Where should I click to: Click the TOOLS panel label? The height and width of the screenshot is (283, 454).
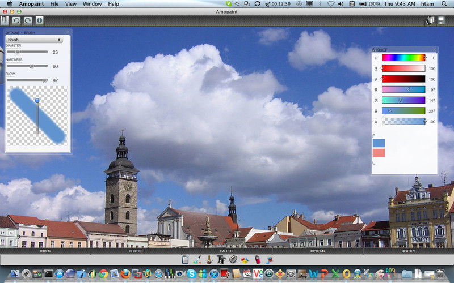[45, 250]
